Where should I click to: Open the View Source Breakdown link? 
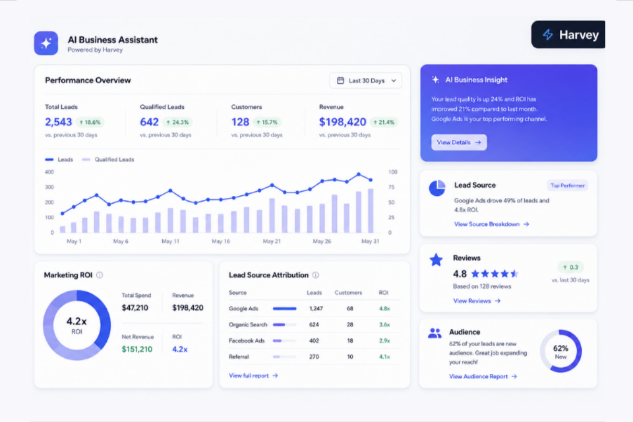coord(491,224)
